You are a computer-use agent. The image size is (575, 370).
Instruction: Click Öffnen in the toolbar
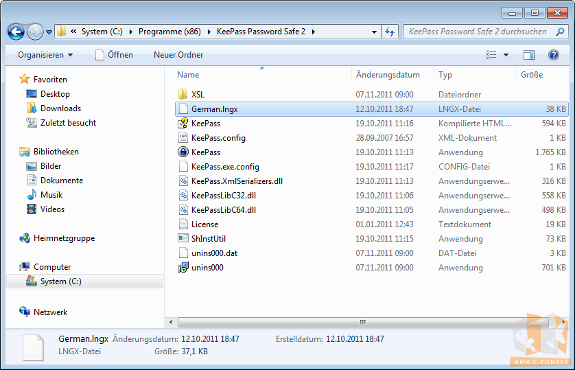(115, 55)
